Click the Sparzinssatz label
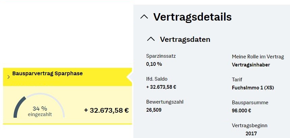This screenshot has height=138, width=290. 161,56
